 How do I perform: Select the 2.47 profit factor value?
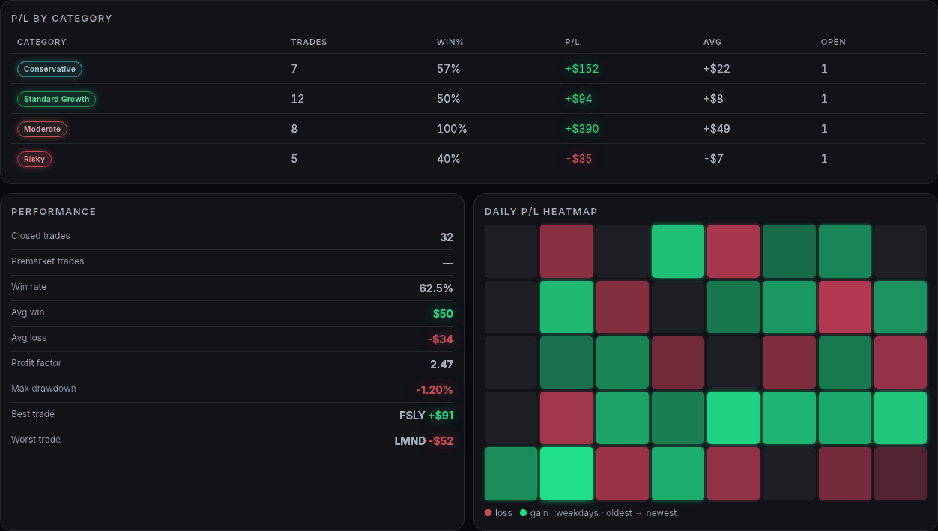441,365
